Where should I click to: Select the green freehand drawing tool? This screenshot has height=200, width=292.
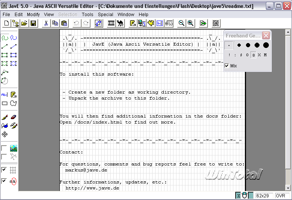click(x=5, y=38)
